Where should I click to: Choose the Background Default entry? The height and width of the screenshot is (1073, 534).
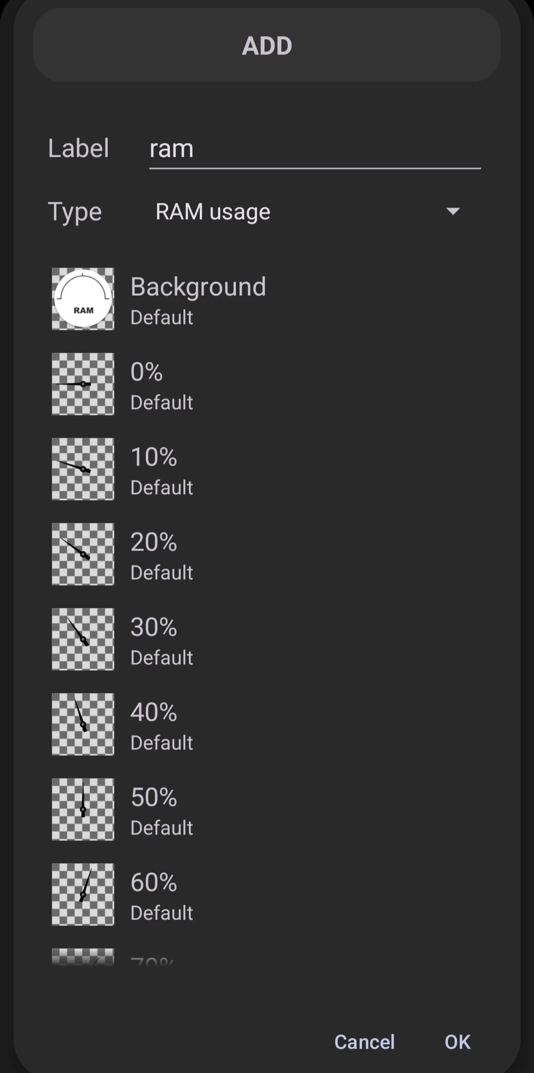click(x=267, y=299)
